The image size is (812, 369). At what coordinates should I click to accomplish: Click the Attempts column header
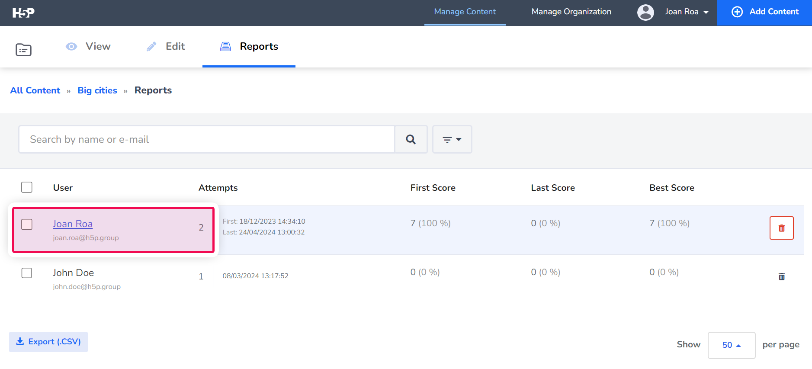(x=218, y=188)
